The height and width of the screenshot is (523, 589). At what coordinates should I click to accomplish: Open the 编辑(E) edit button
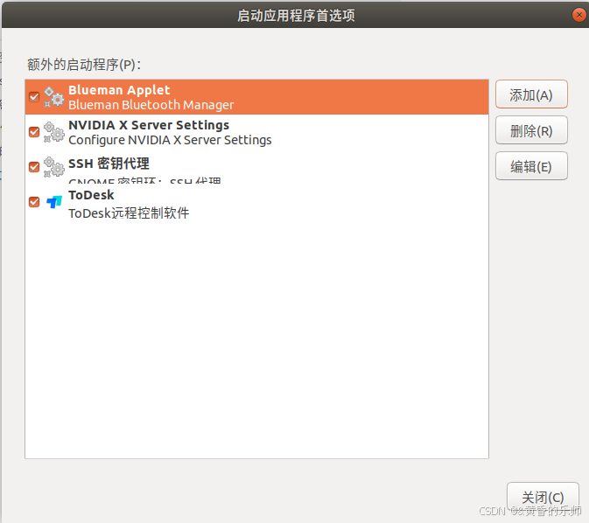coord(531,166)
